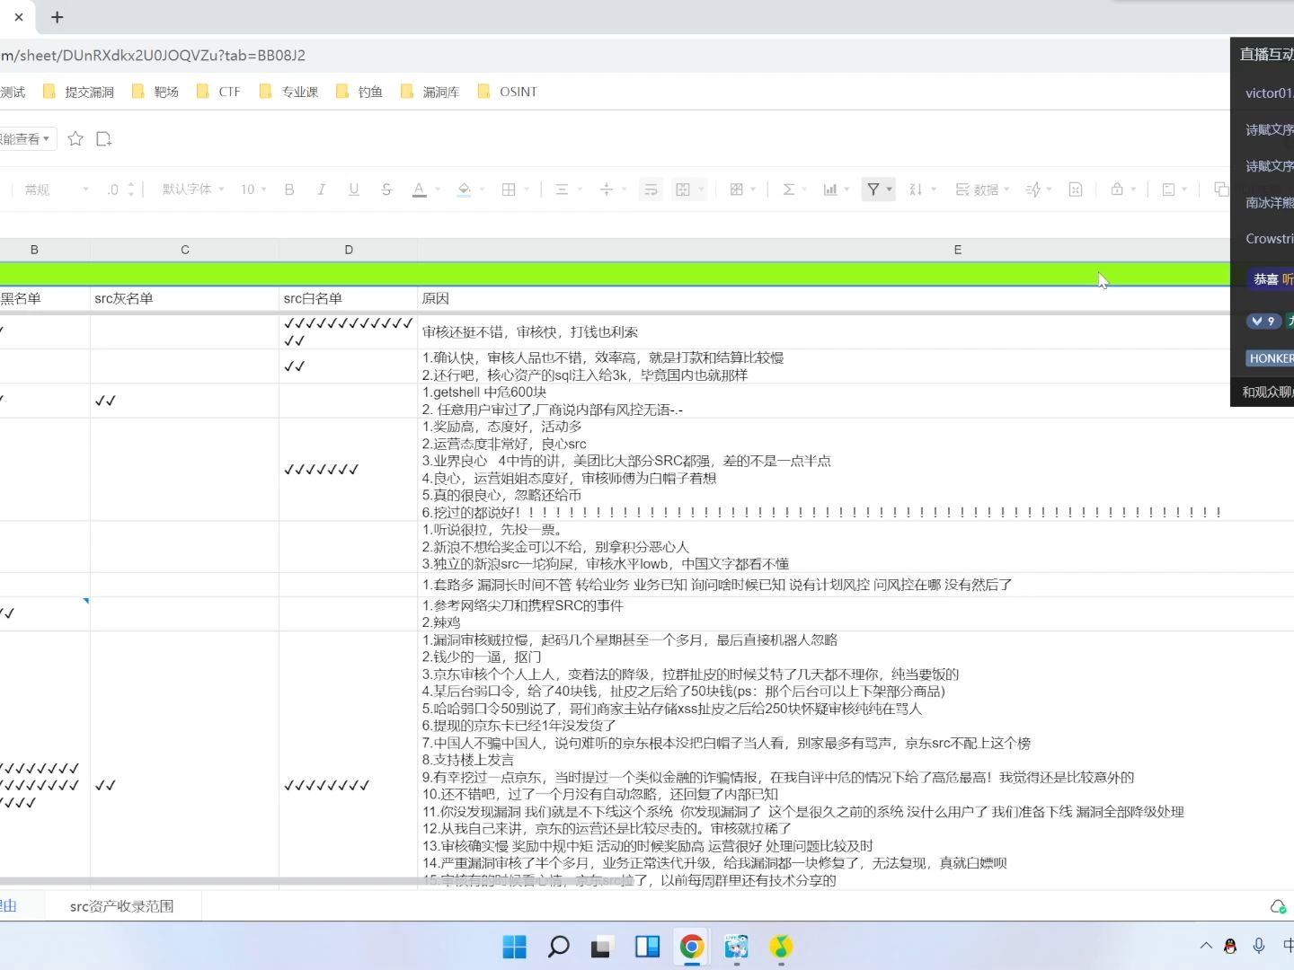Image resolution: width=1294 pixels, height=970 pixels.
Task: Open the 钓鱼 bookmark folder
Action: pos(359,92)
